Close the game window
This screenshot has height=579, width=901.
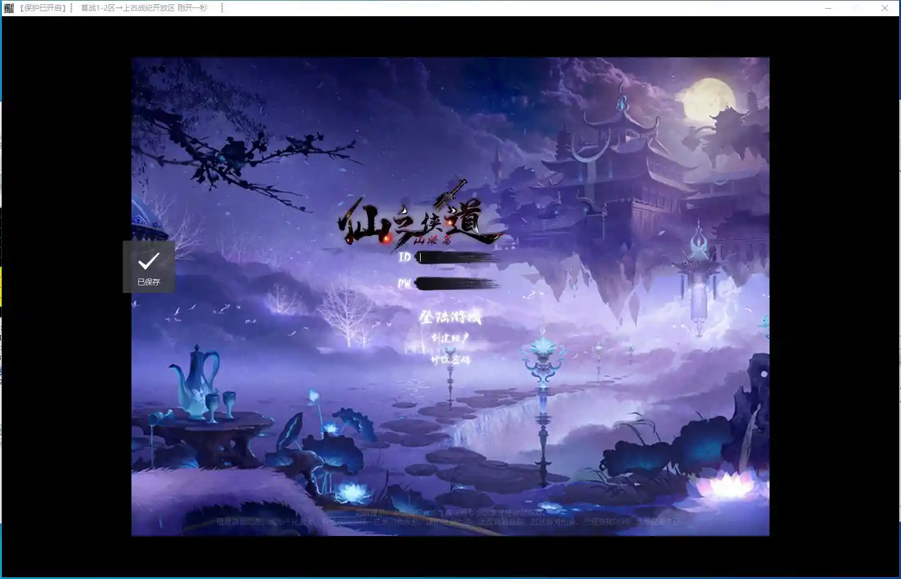884,8
